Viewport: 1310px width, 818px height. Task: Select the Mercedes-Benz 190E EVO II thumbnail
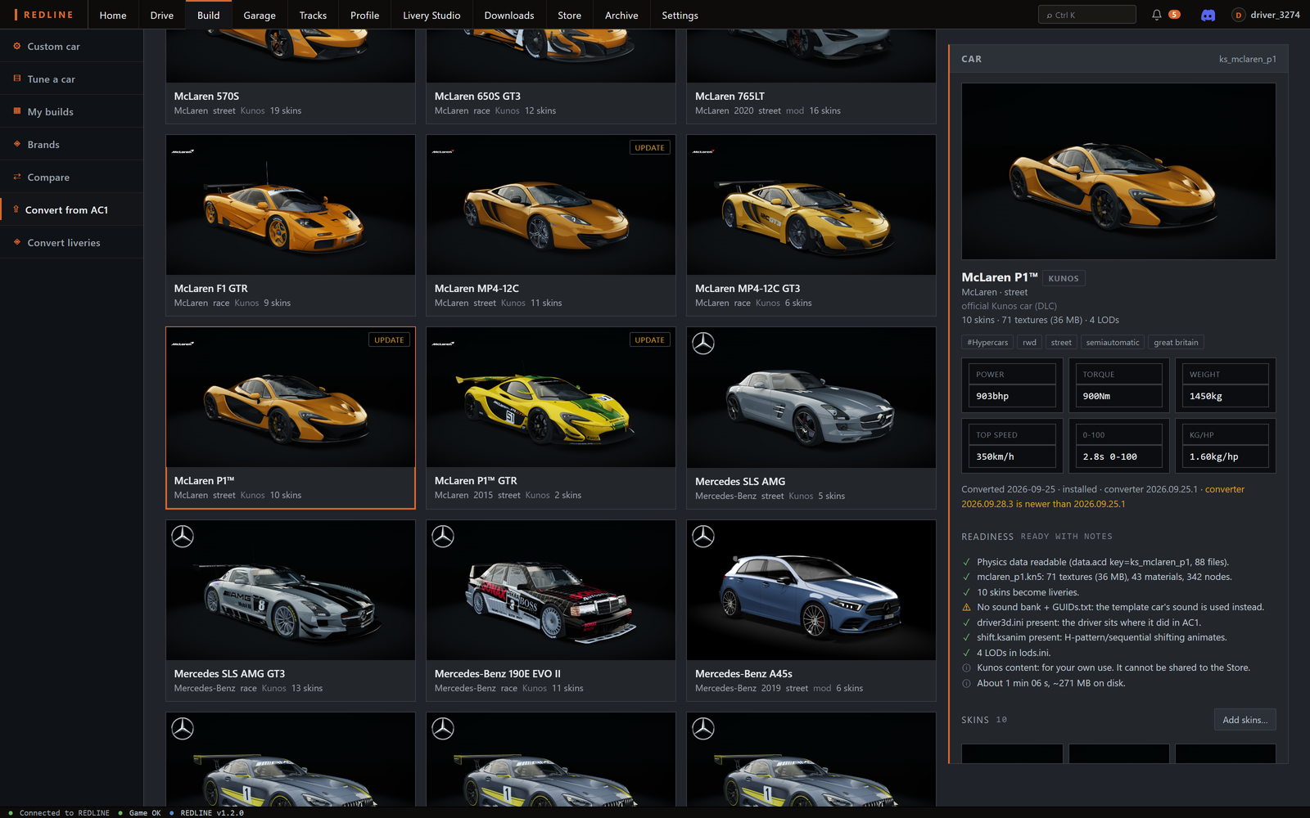(x=551, y=591)
